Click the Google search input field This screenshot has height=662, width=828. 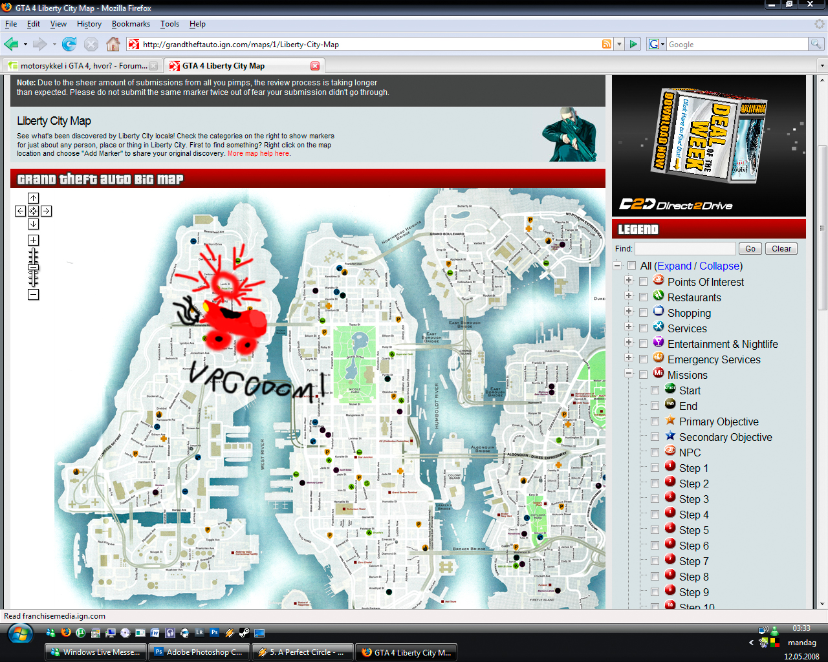point(737,45)
